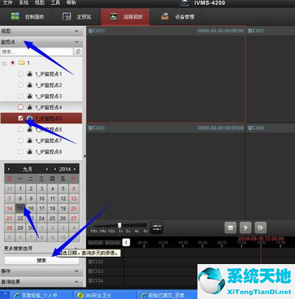Screen dimensions: 295x299
Task: Check the 1_IP监控点3 checkbox
Action: point(20,96)
